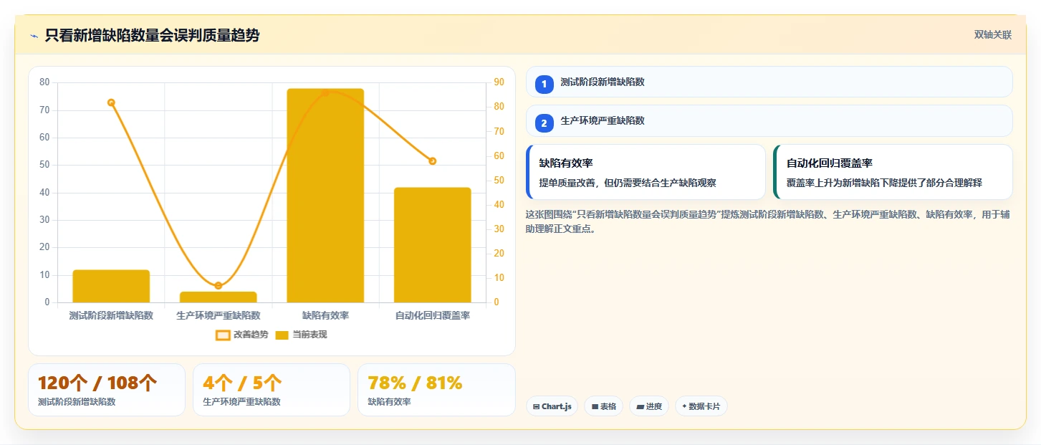This screenshot has width=1041, height=445.
Task: Click the 4个 / 5个 stat card
Action: [272, 390]
